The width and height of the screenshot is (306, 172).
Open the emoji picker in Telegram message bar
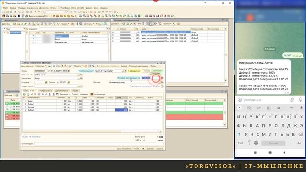click(x=240, y=100)
